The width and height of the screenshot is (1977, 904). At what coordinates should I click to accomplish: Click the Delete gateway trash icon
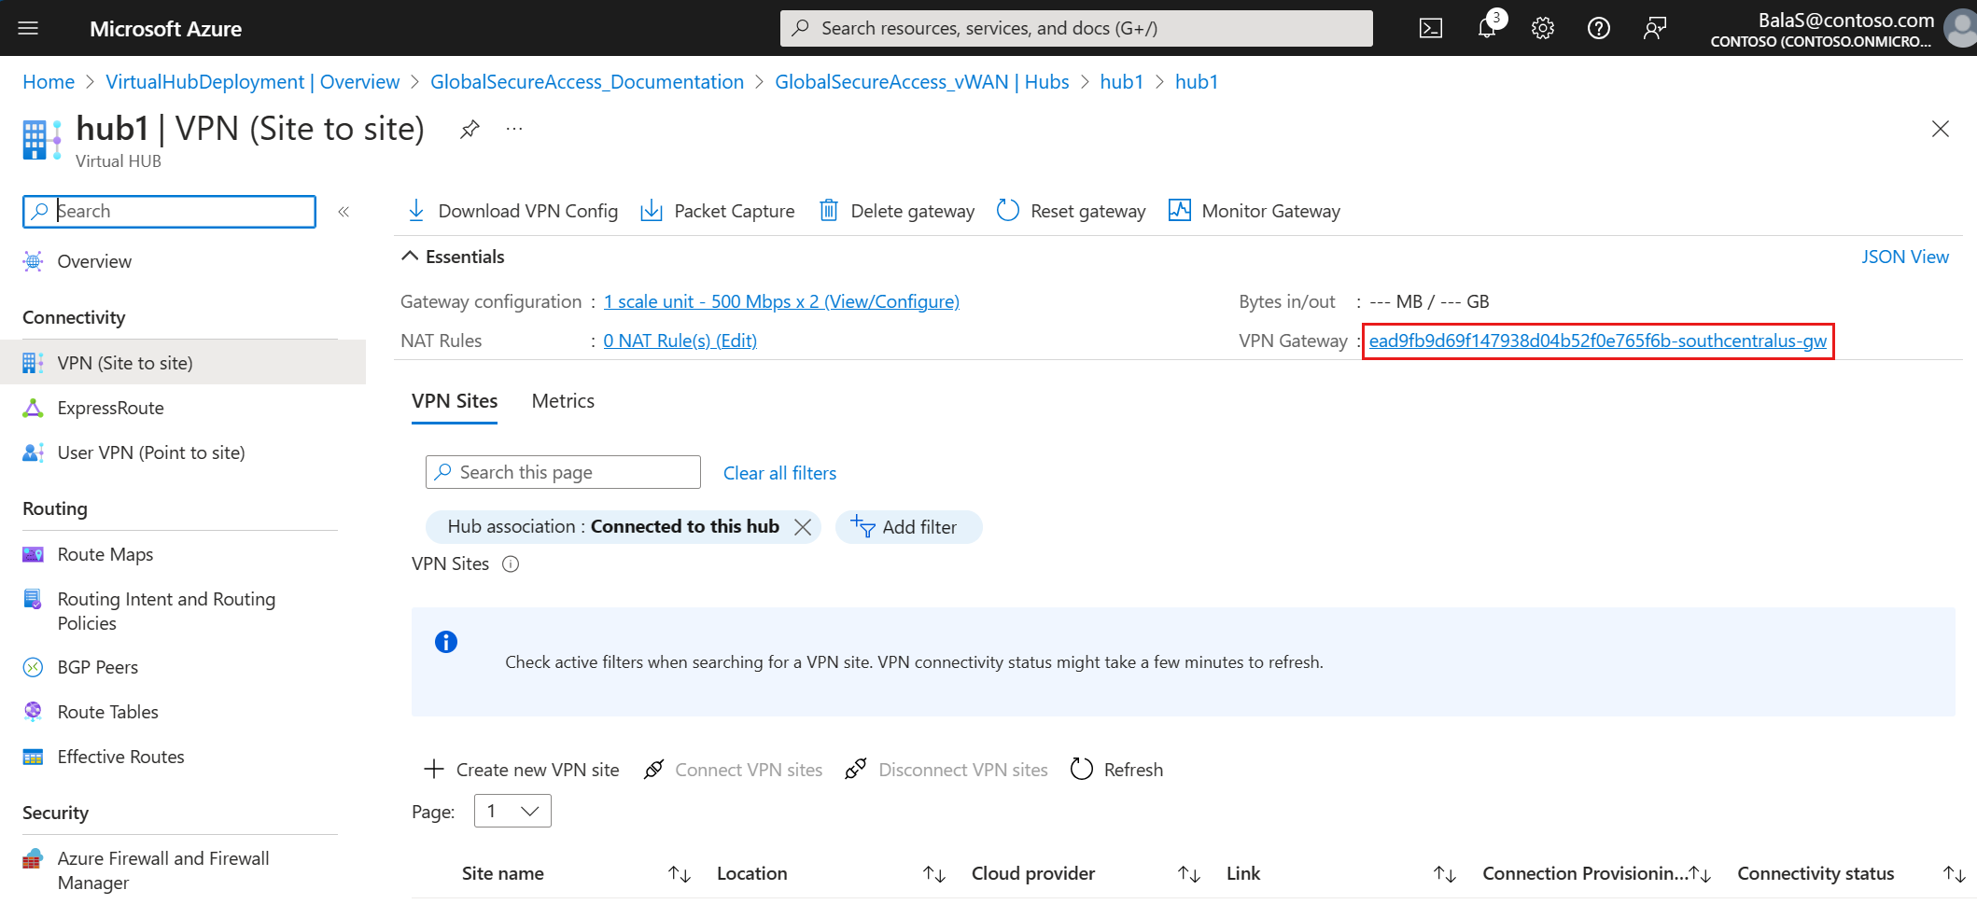(x=829, y=211)
